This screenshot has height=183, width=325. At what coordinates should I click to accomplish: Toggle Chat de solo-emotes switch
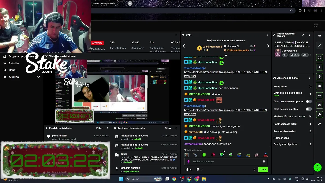tap(308, 109)
